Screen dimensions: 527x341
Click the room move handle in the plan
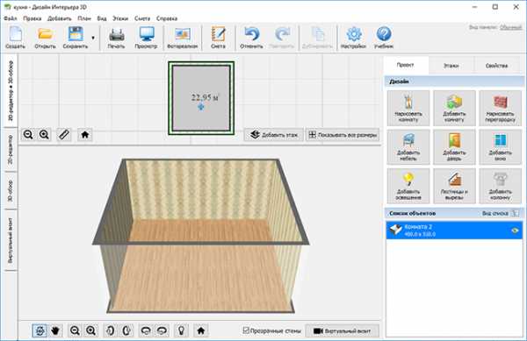pos(201,107)
